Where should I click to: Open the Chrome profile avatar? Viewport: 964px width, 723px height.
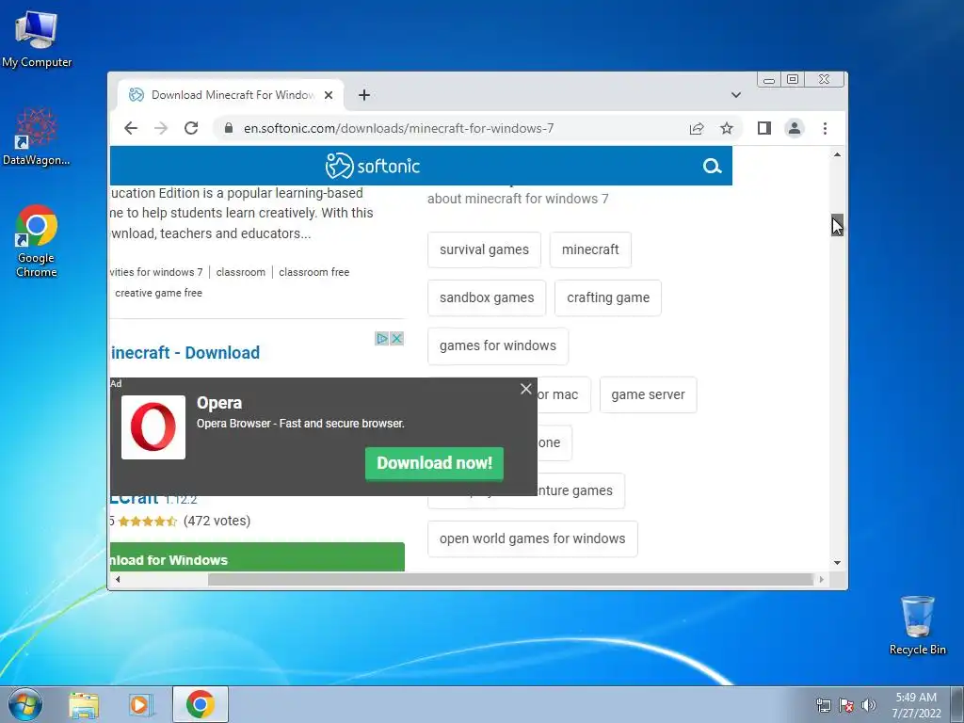tap(795, 128)
